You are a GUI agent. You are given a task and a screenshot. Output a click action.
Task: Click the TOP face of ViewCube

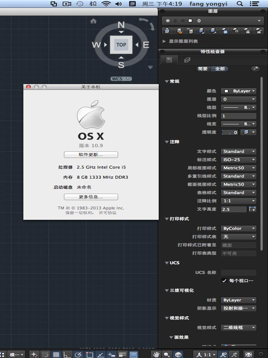click(x=121, y=45)
